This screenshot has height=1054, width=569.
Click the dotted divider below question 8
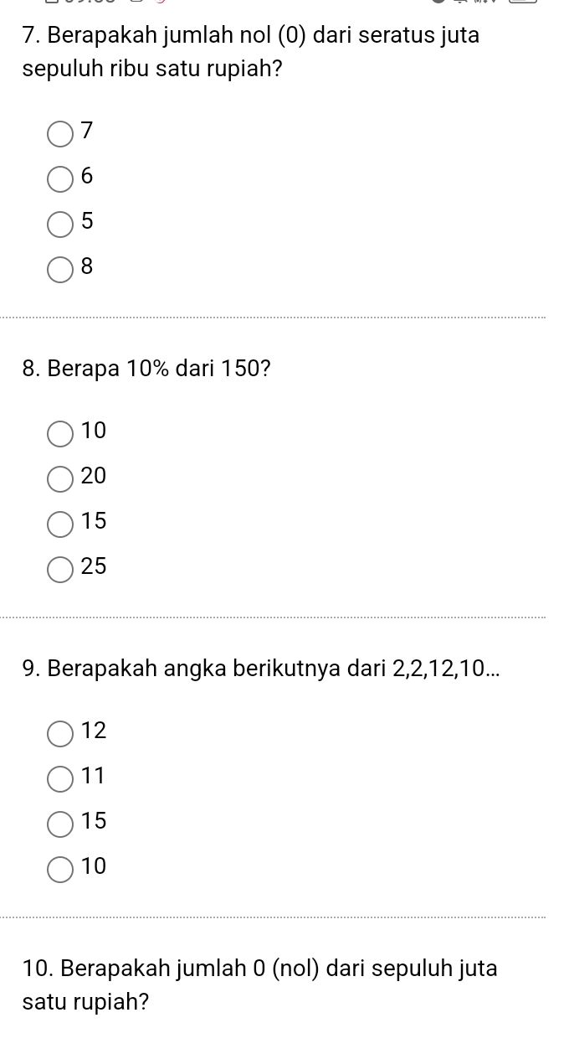click(284, 616)
